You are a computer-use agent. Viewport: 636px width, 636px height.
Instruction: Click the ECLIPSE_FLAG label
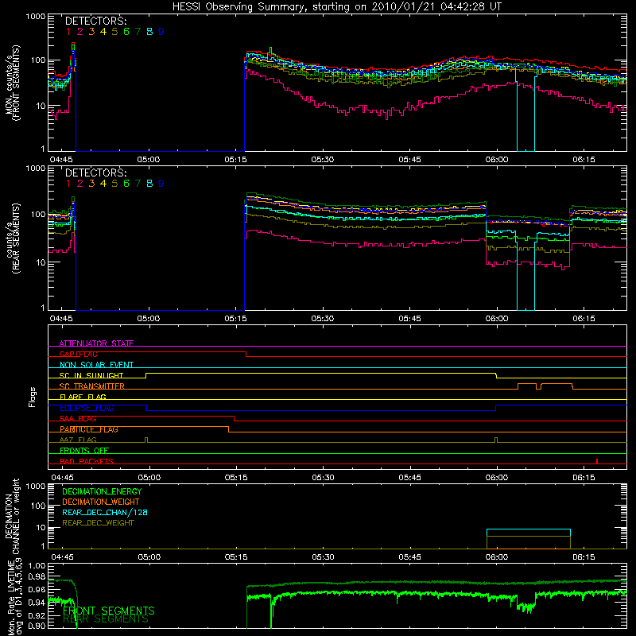(x=87, y=408)
